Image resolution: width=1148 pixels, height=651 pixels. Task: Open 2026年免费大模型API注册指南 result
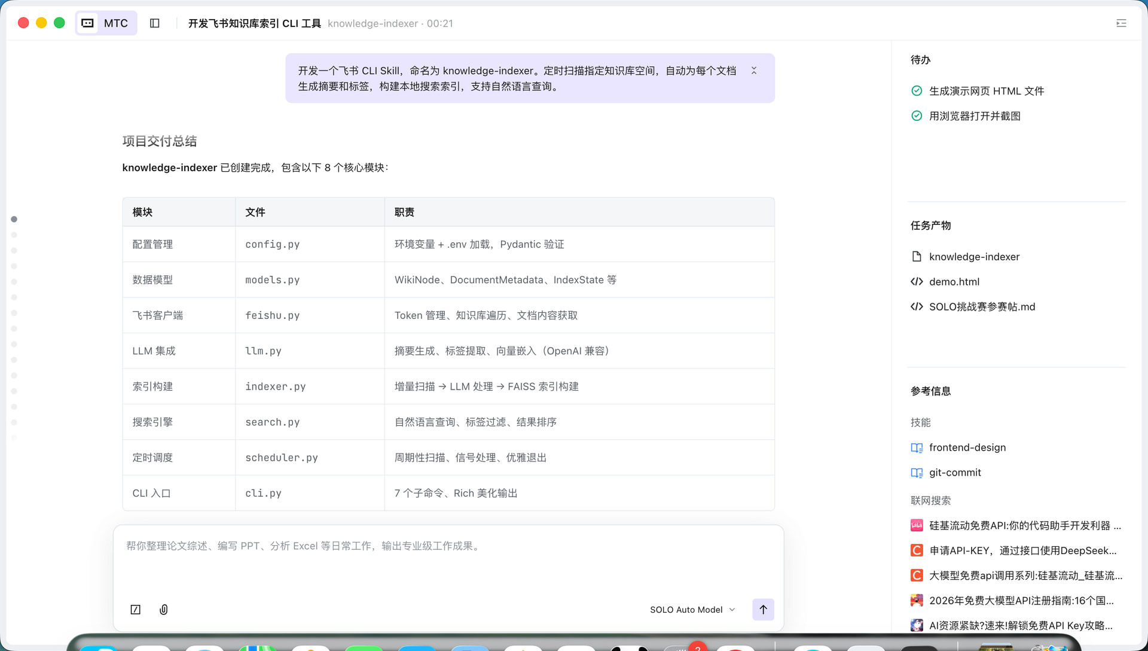[x=1021, y=601]
